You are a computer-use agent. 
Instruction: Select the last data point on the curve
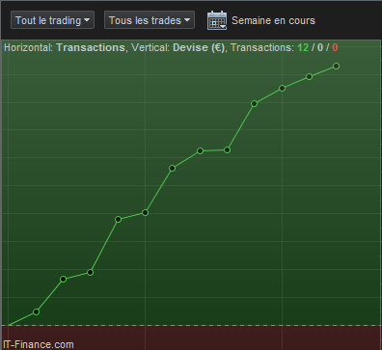pos(337,67)
